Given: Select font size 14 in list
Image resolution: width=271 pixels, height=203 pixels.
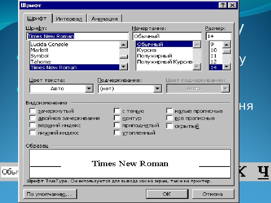Looking at the screenshot, I should (x=216, y=67).
